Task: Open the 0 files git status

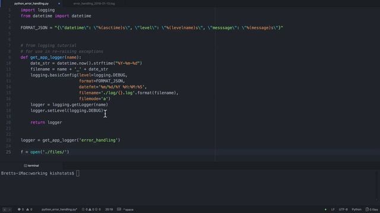Action: coord(372,209)
